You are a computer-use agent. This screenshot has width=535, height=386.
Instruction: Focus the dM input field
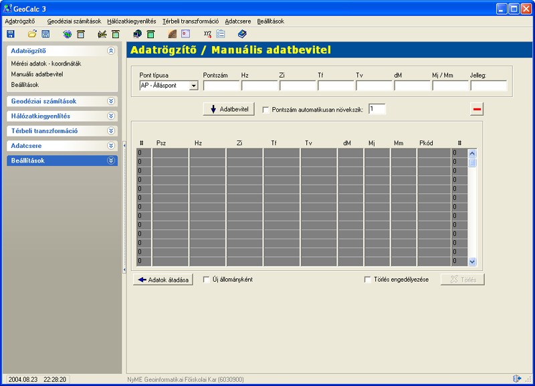point(413,86)
